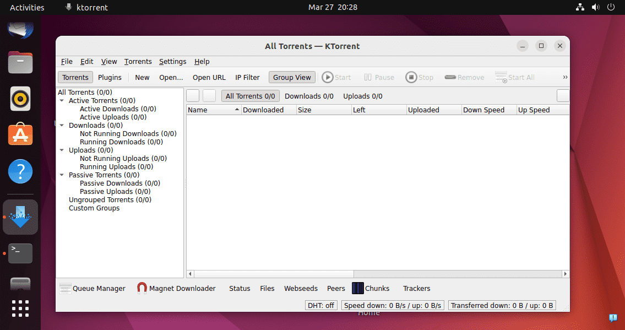The height and width of the screenshot is (330, 625).
Task: Open the Edit menu
Action: (x=86, y=61)
